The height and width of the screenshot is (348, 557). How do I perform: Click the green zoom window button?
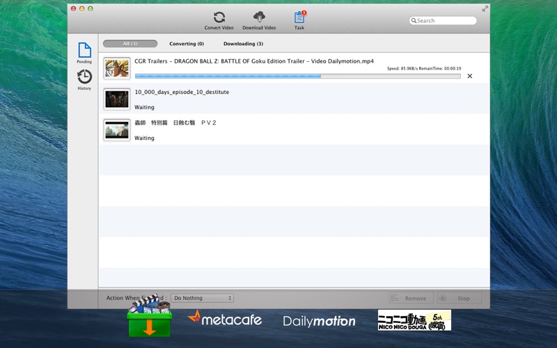point(91,8)
